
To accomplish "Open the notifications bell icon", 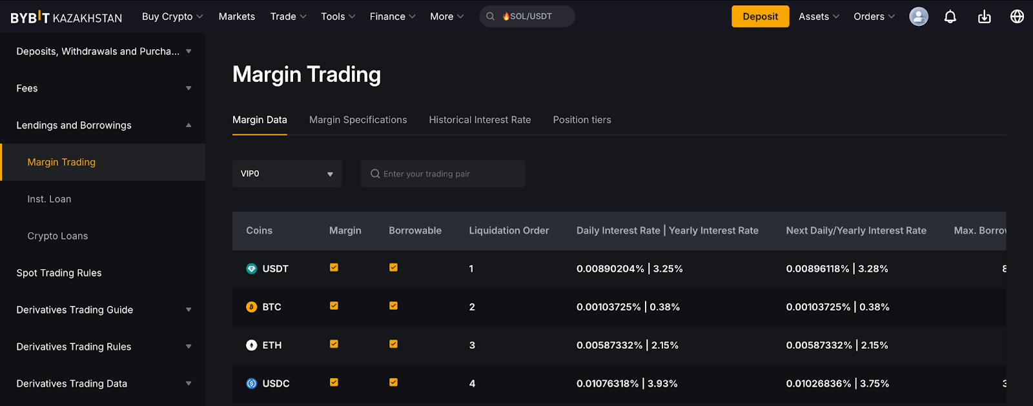I will pyautogui.click(x=950, y=17).
